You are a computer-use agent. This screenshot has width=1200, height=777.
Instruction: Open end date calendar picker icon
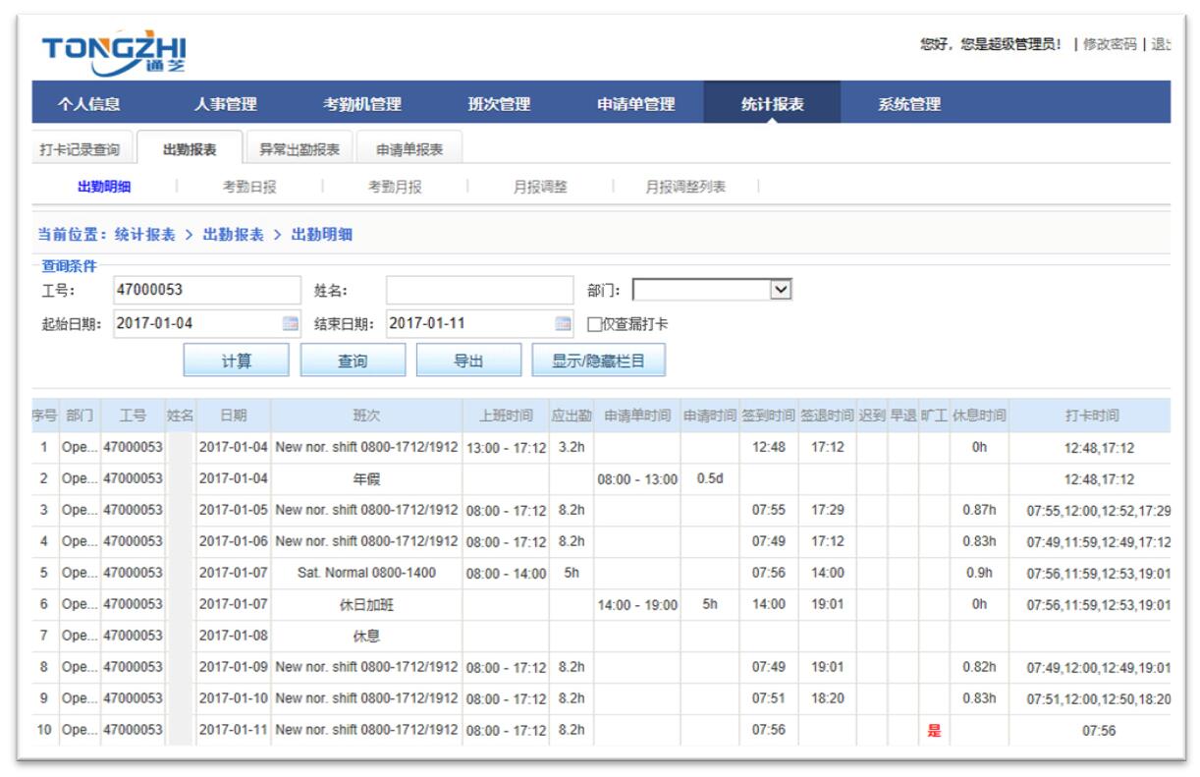coord(563,323)
